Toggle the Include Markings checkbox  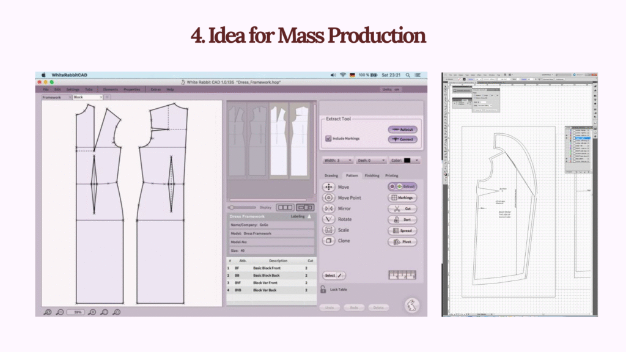[328, 139]
